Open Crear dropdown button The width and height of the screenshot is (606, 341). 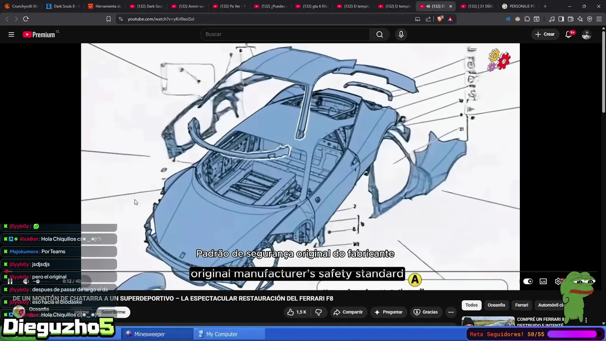point(545,34)
